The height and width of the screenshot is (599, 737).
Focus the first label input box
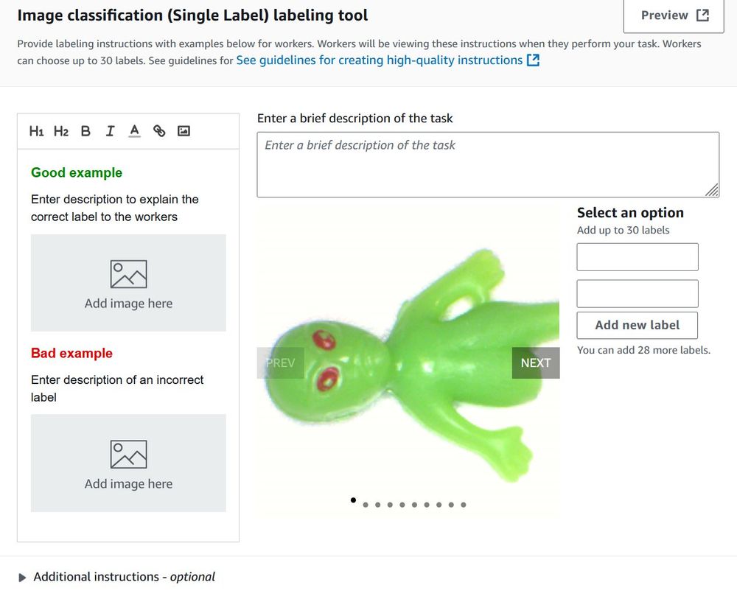637,257
